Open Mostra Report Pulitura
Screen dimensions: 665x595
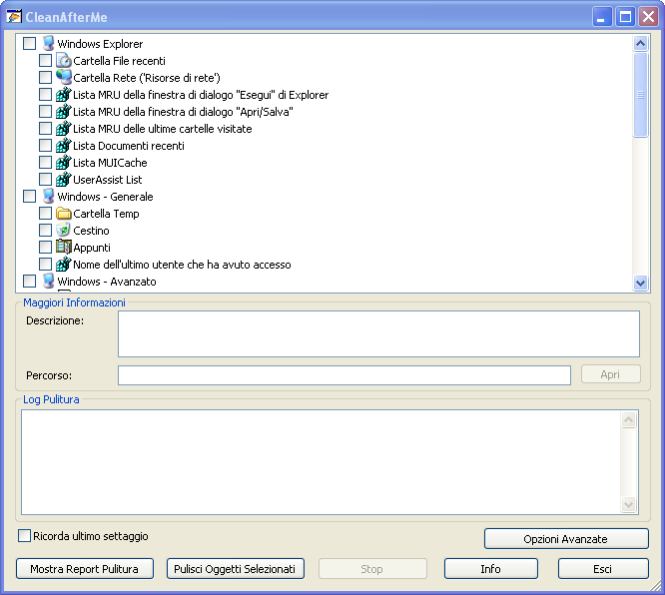(85, 569)
